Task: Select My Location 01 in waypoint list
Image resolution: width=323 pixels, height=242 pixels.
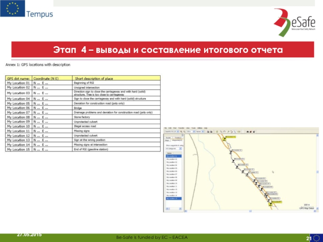Action: coord(172,156)
